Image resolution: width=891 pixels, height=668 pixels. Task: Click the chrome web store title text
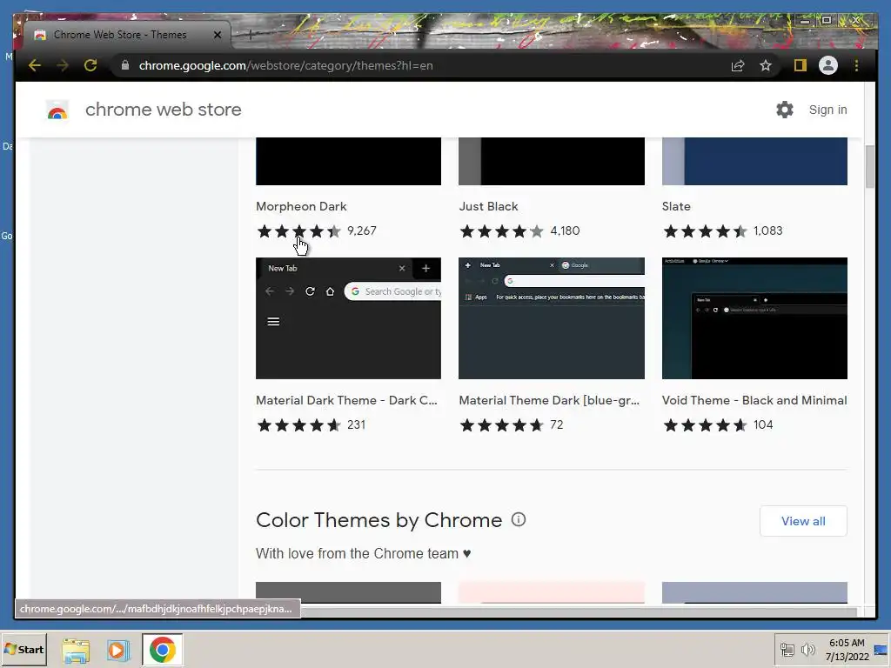163,110
